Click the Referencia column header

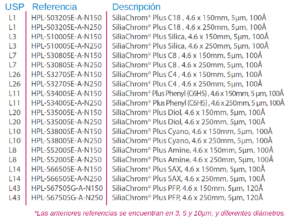[x=55, y=7]
